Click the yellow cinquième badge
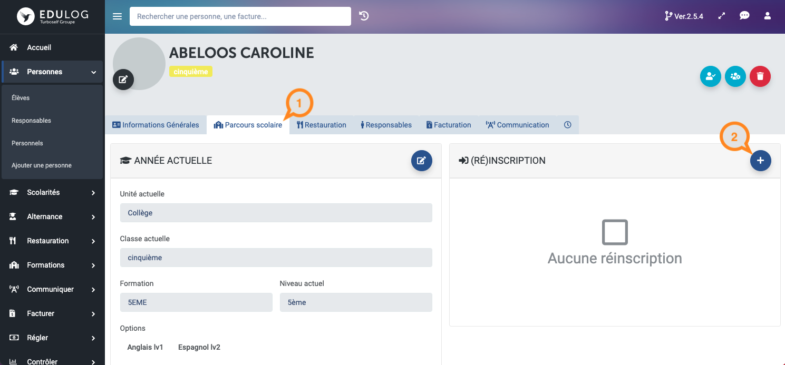The width and height of the screenshot is (785, 365). tap(191, 72)
